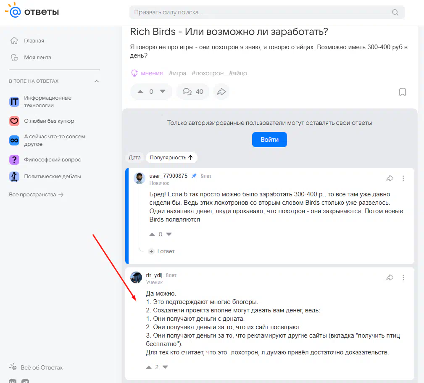Downvote the Rich Birds question

(163, 91)
